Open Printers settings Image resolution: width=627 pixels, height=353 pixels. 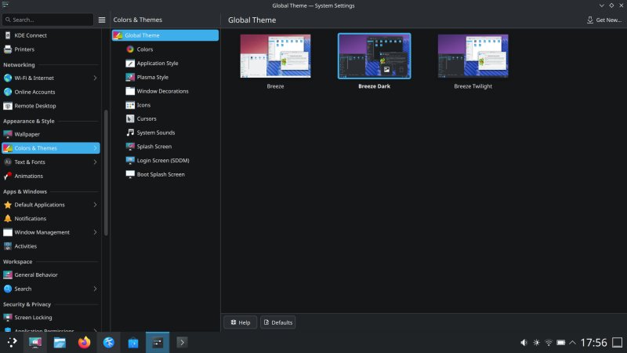click(50, 49)
